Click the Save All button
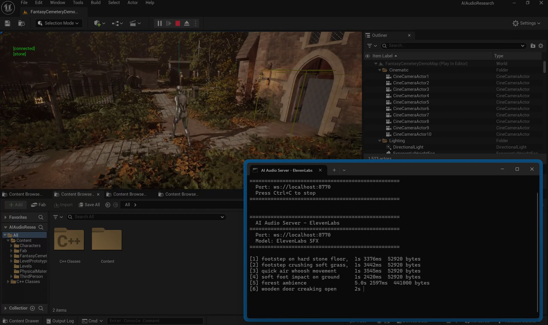Image resolution: width=548 pixels, height=325 pixels. pos(89,205)
